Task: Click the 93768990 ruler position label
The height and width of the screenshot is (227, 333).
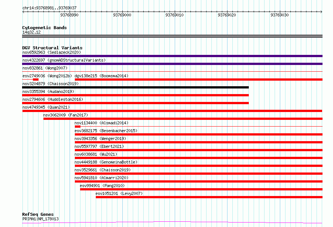Action: [x=69, y=15]
